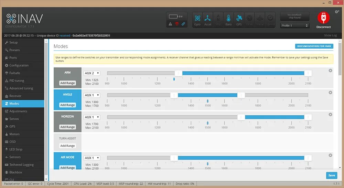Select the Modes tab
344x188 pixels.
(23, 103)
